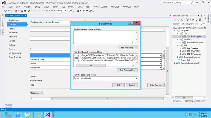Image resolution: width=211 pixels, height=118 pixels.
Task: Collapse the Adapters solution folder
Action: [x=175, y=30]
